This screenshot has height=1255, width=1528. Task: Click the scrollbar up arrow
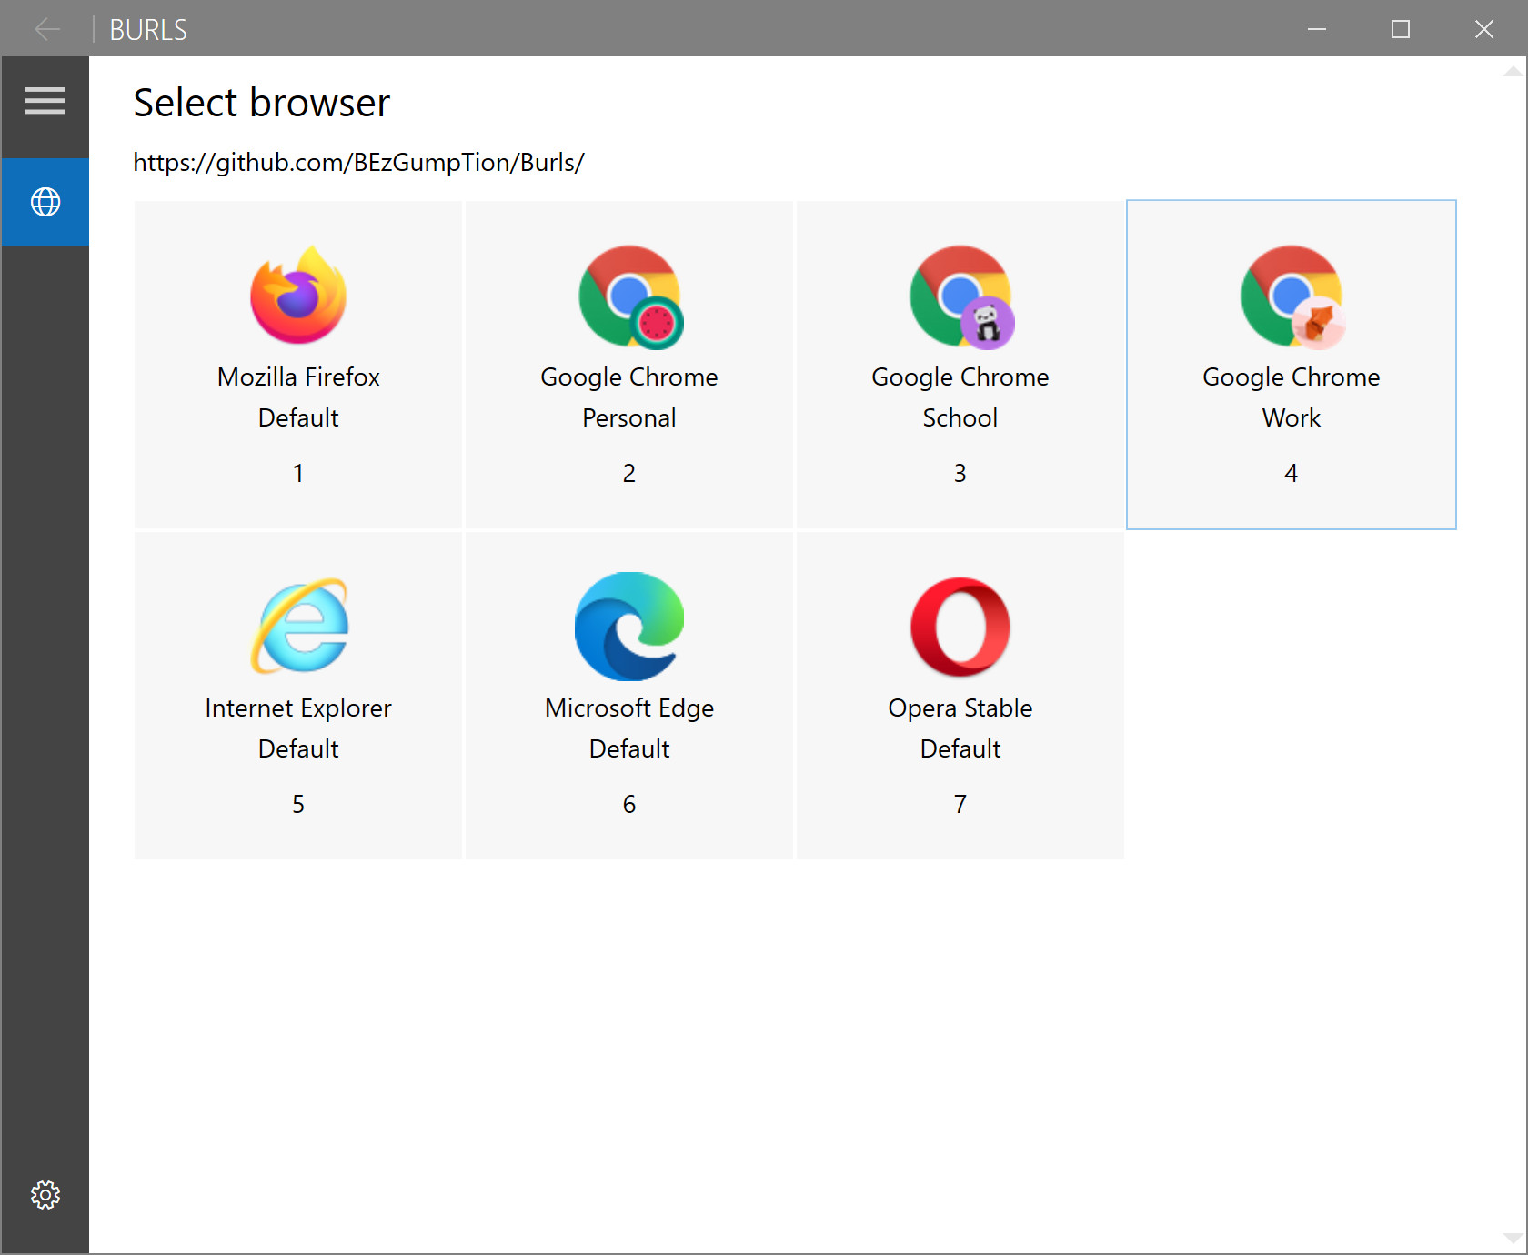point(1513,71)
